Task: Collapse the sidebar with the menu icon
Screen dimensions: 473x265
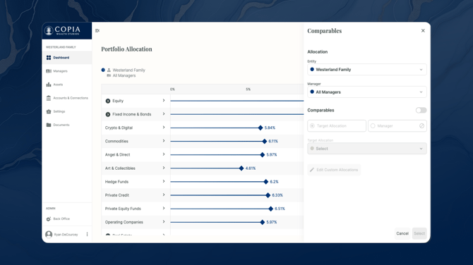Action: 97,31
